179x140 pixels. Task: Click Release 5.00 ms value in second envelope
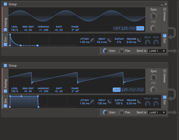131,103
